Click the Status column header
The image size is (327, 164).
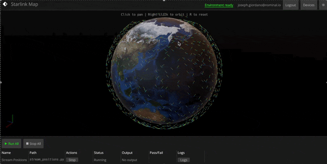pos(99,153)
